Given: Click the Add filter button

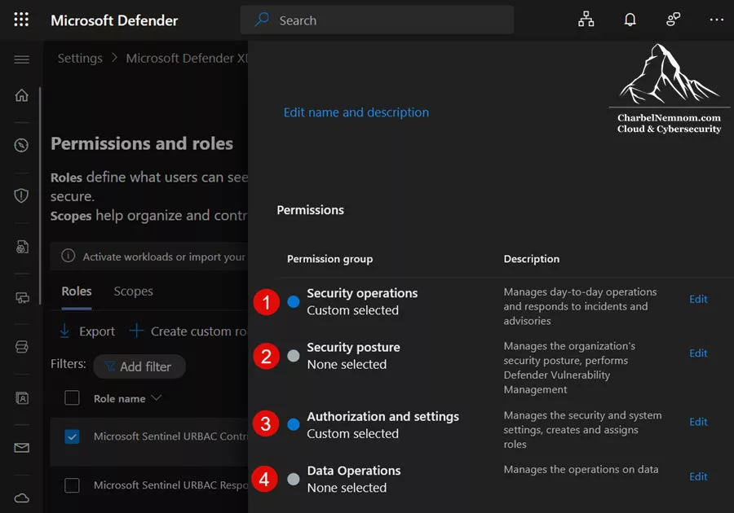Looking at the screenshot, I should 139,366.
